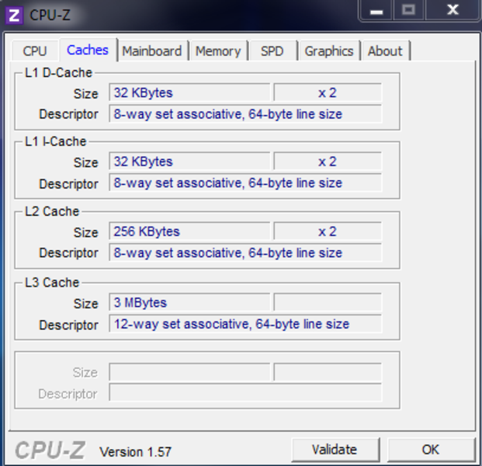Click the empty L3 Cache multiplier field
The height and width of the screenshot is (466, 482).
tap(328, 302)
